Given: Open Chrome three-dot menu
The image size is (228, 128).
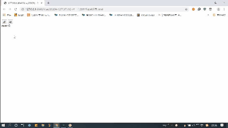Looking at the screenshot, I should tap(224, 9).
